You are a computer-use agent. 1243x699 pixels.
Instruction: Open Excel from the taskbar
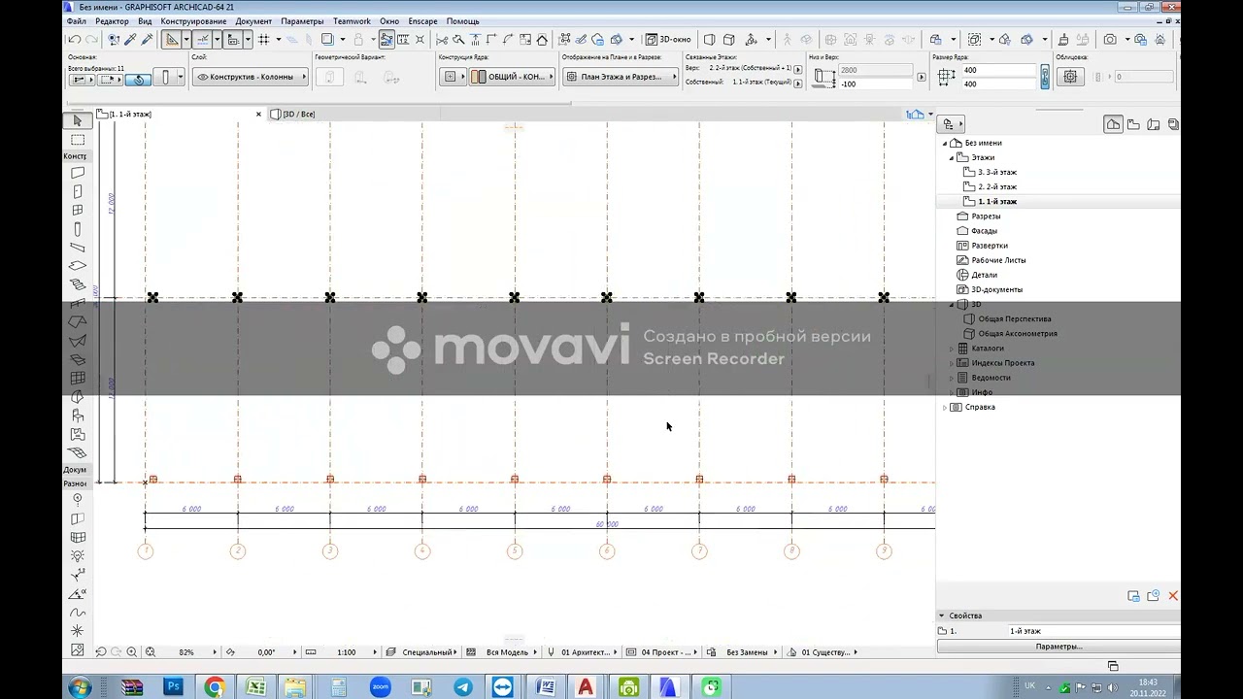pos(255,687)
